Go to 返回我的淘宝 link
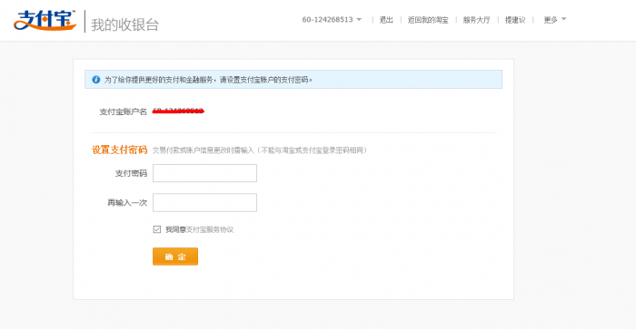 coord(428,20)
